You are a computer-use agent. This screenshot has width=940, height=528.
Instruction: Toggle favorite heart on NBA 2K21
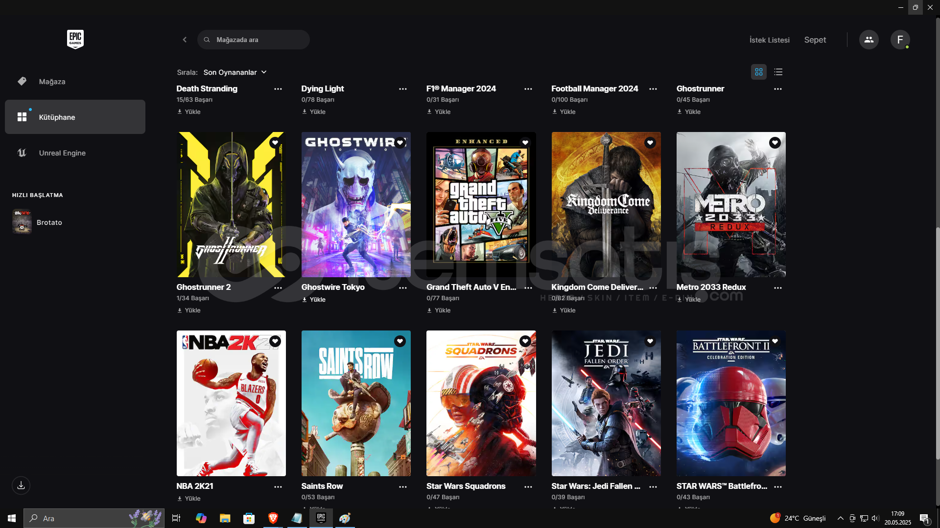275,341
